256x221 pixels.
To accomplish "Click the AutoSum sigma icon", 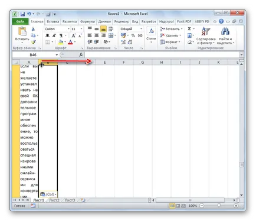I will tap(189, 29).
